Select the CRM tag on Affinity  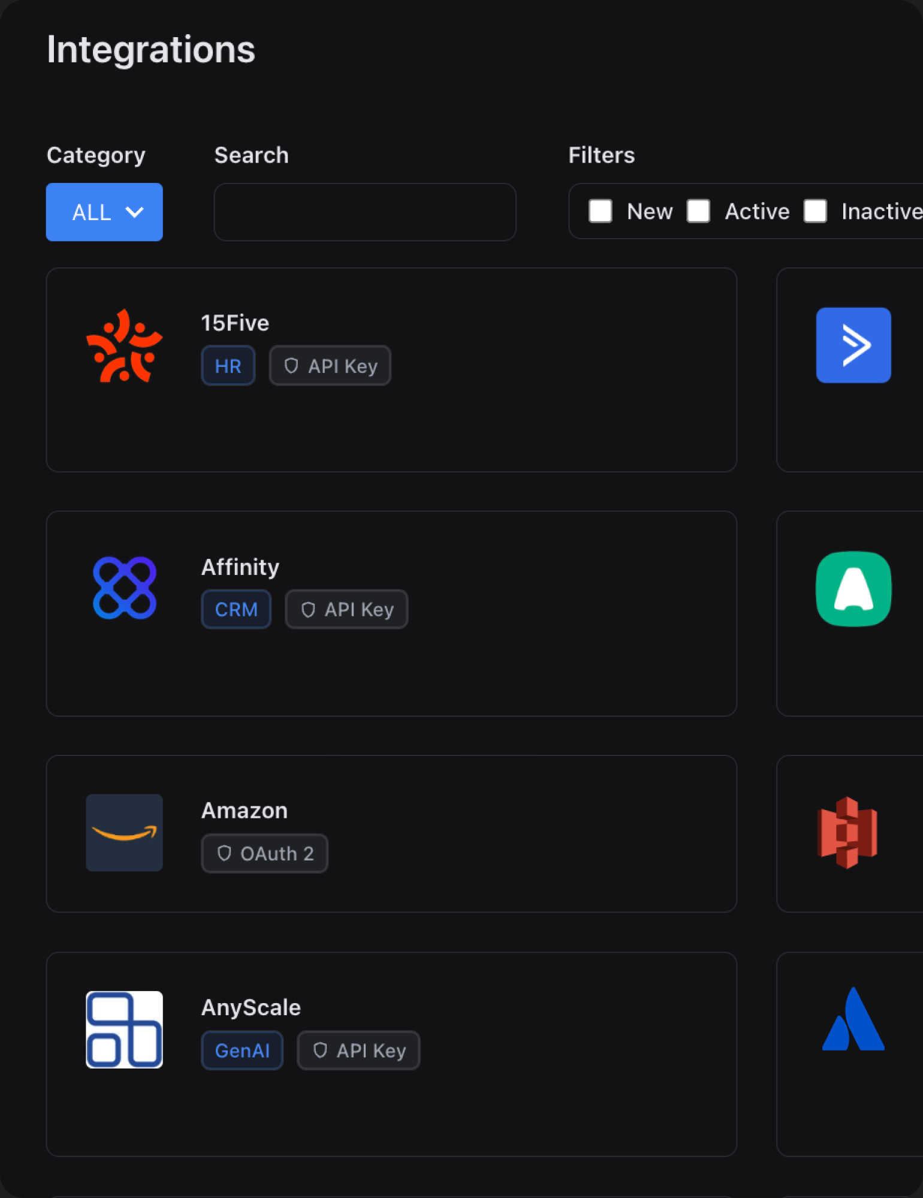(236, 609)
